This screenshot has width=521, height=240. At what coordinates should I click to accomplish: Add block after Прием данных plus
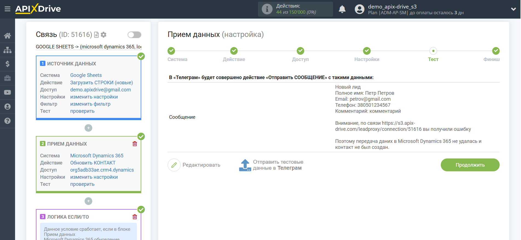pyautogui.click(x=88, y=201)
